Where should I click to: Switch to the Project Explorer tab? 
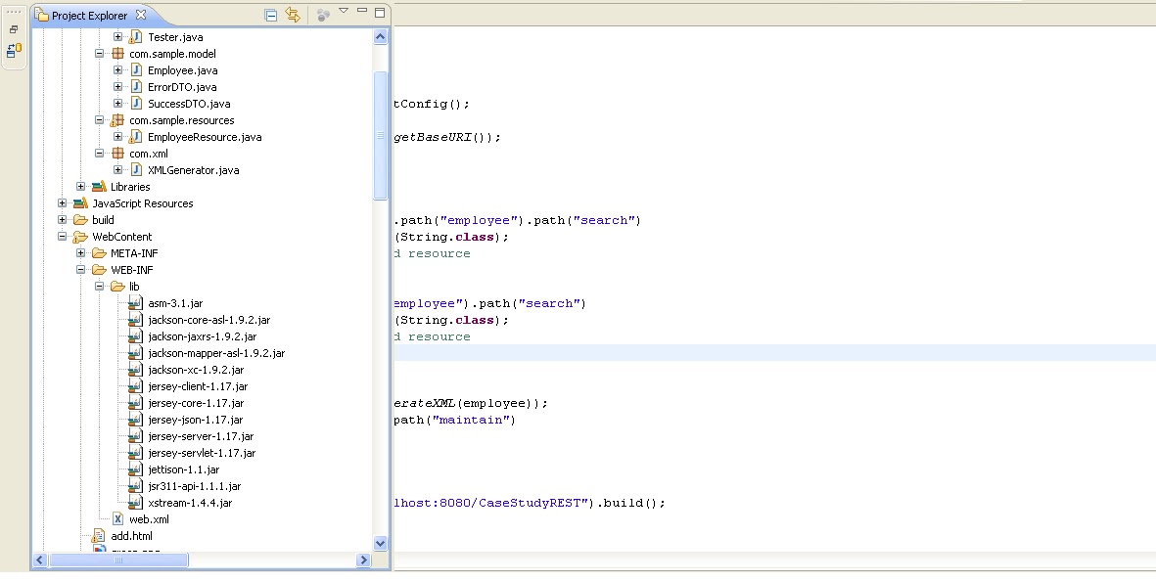coord(88,15)
